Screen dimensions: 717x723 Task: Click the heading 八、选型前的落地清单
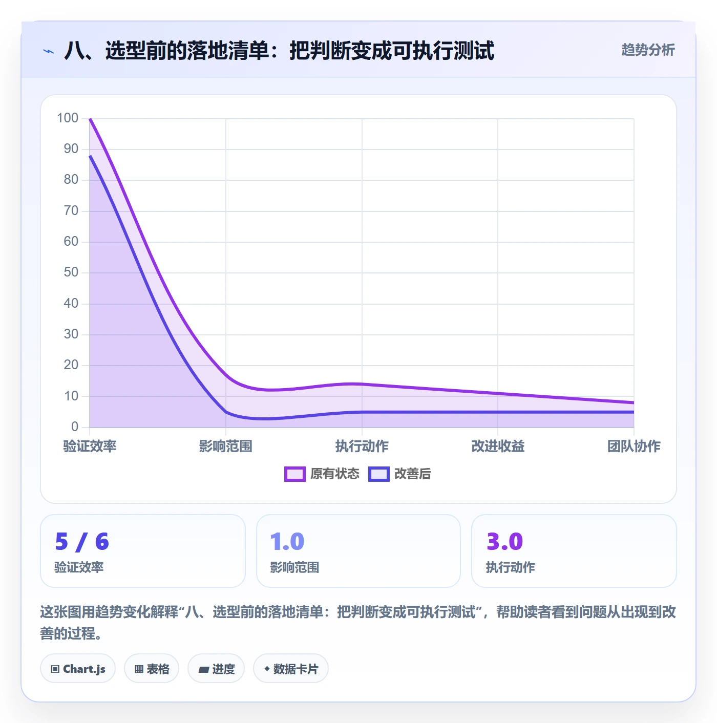(x=279, y=51)
